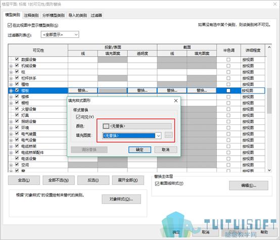Expand the 电气设备 category

click(x=11, y=140)
